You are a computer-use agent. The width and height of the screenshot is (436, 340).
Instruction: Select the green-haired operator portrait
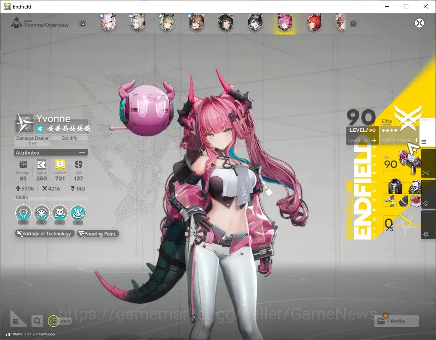(x=167, y=22)
